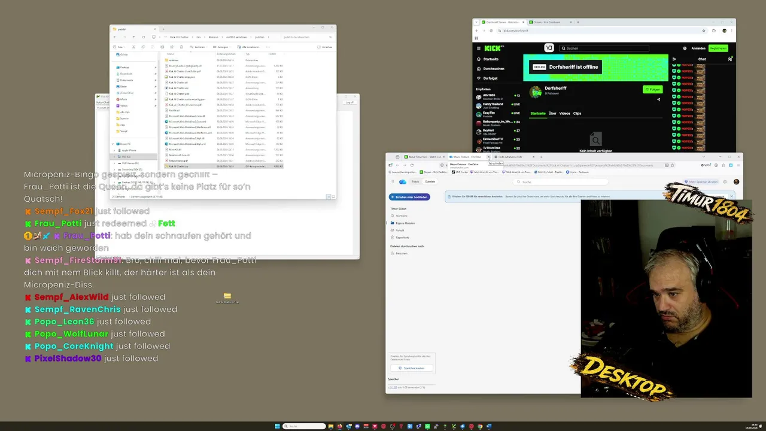The image size is (766, 431).
Task: Open Personen in OneDrive sidebar
Action: [x=401, y=253]
